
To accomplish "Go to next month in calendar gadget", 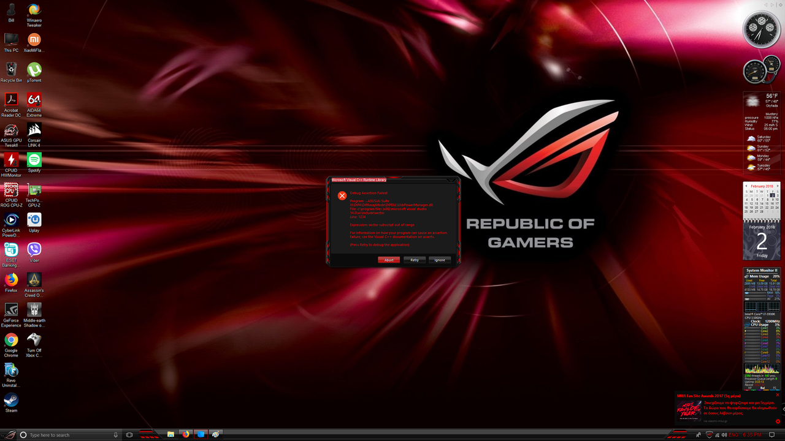I will click(777, 186).
